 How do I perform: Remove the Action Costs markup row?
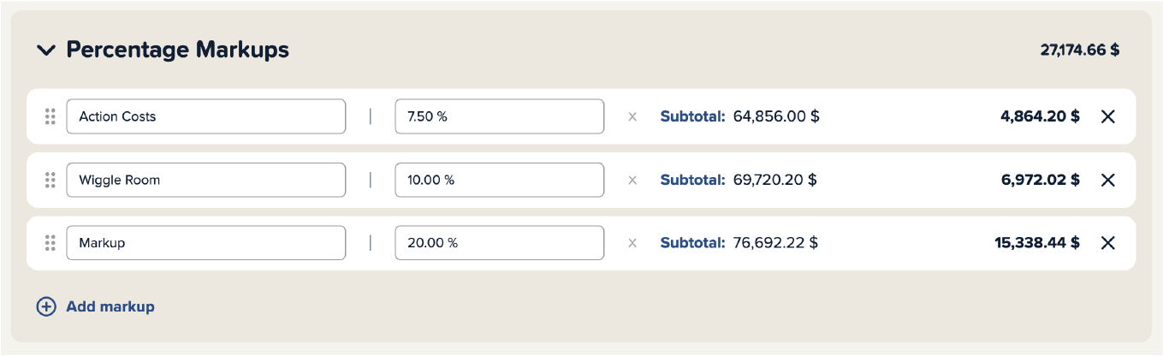click(1107, 116)
